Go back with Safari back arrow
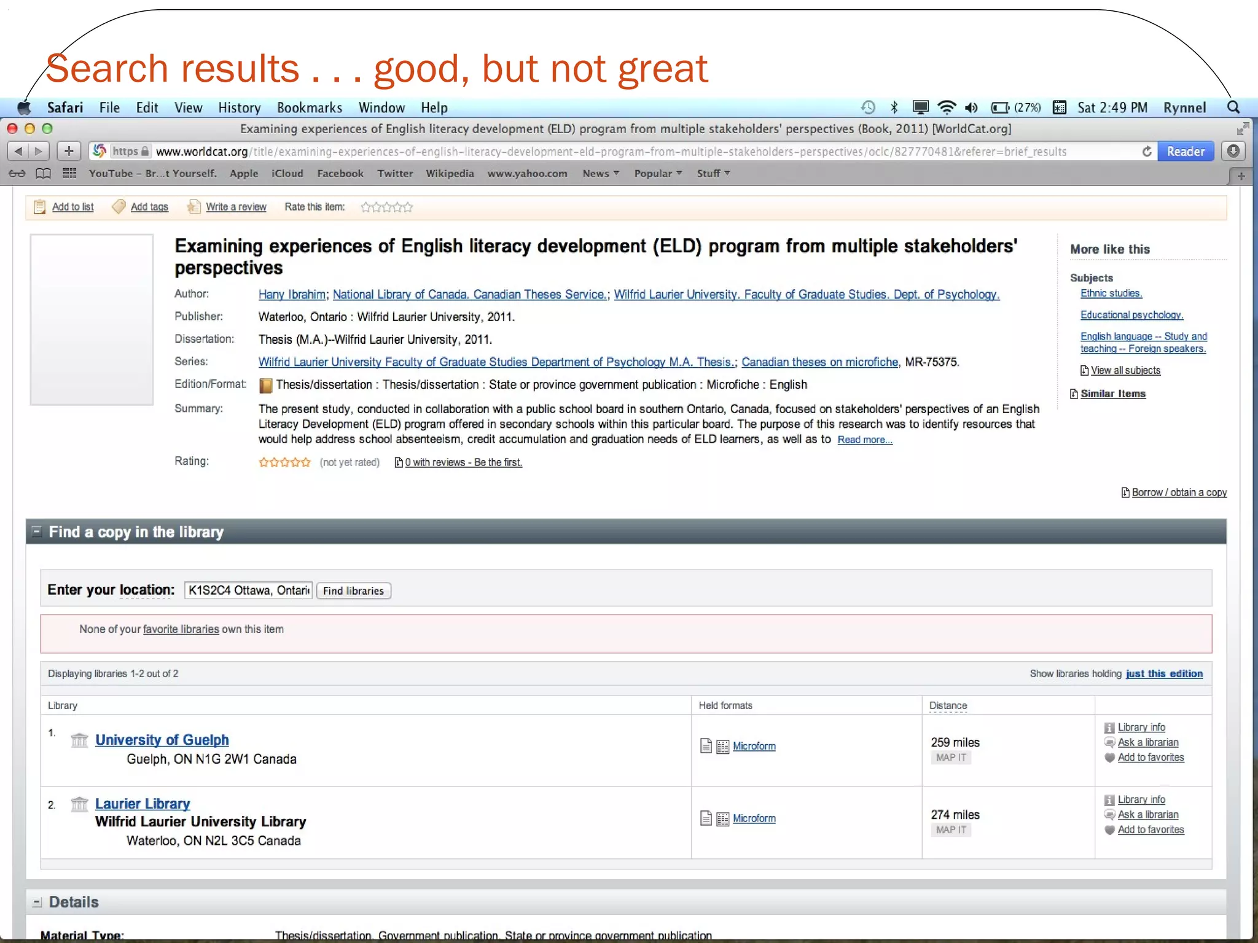 18,151
